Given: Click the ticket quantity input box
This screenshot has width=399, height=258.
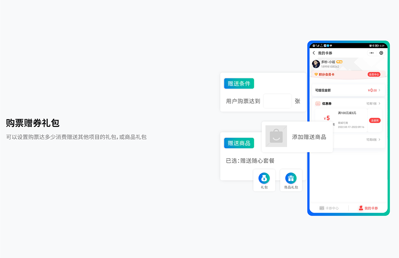Looking at the screenshot, I should point(277,101).
